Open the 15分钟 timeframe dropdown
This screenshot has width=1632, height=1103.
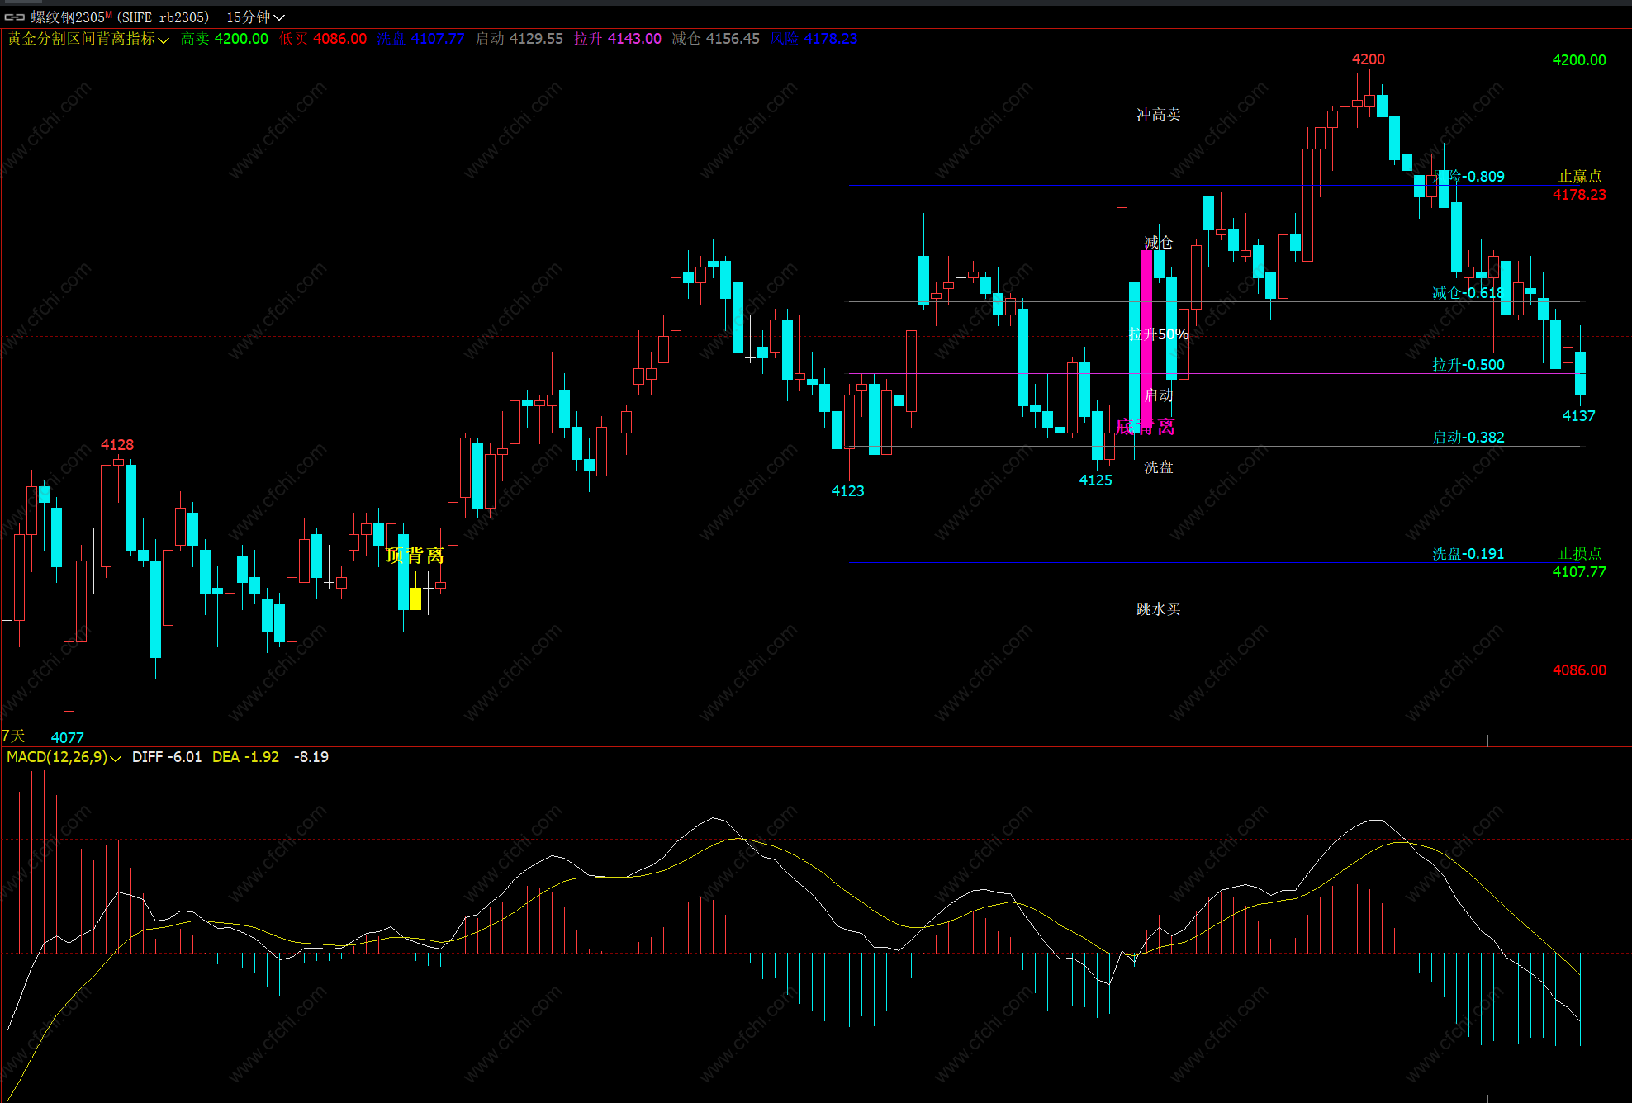255,17
